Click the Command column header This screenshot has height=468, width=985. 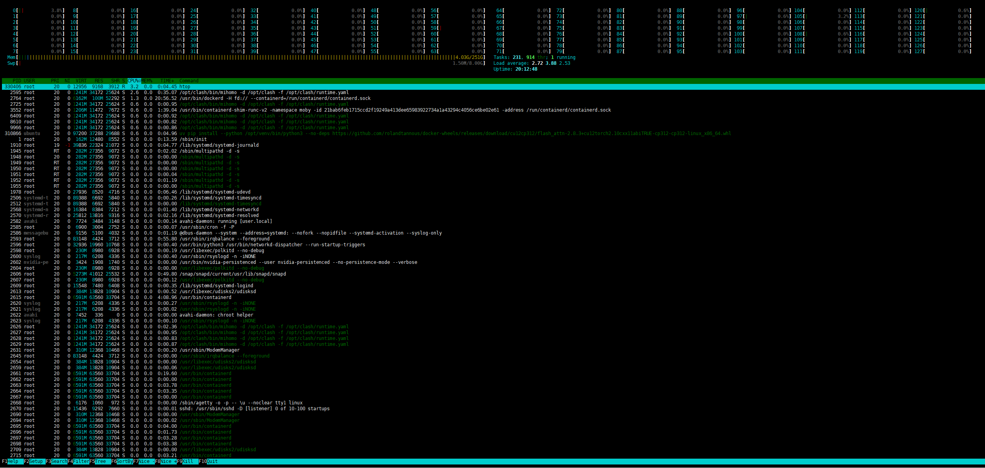(x=189, y=81)
